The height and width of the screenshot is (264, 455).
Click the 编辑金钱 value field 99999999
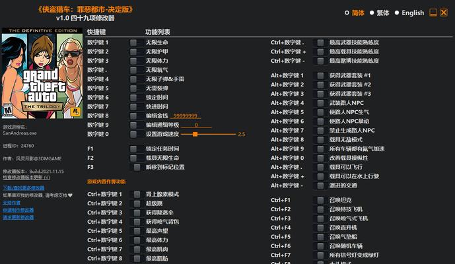click(x=185, y=115)
